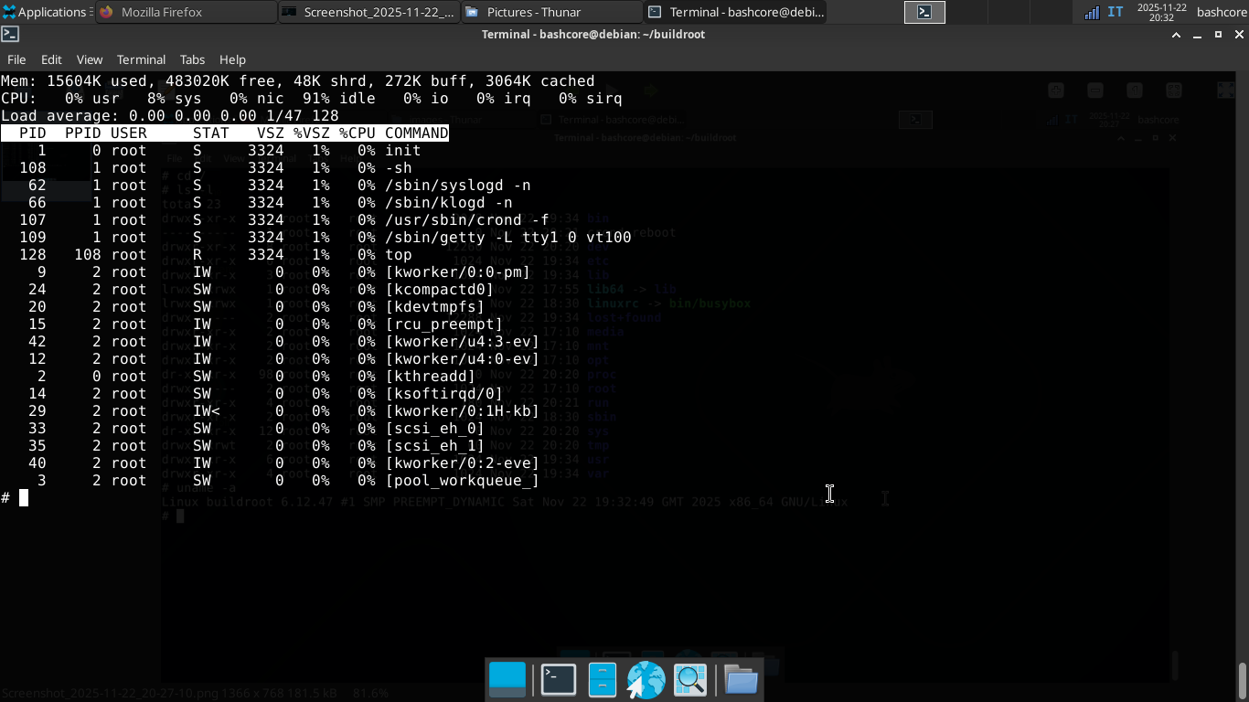
Task: Click the terminal window menu icon
Action: [9, 35]
